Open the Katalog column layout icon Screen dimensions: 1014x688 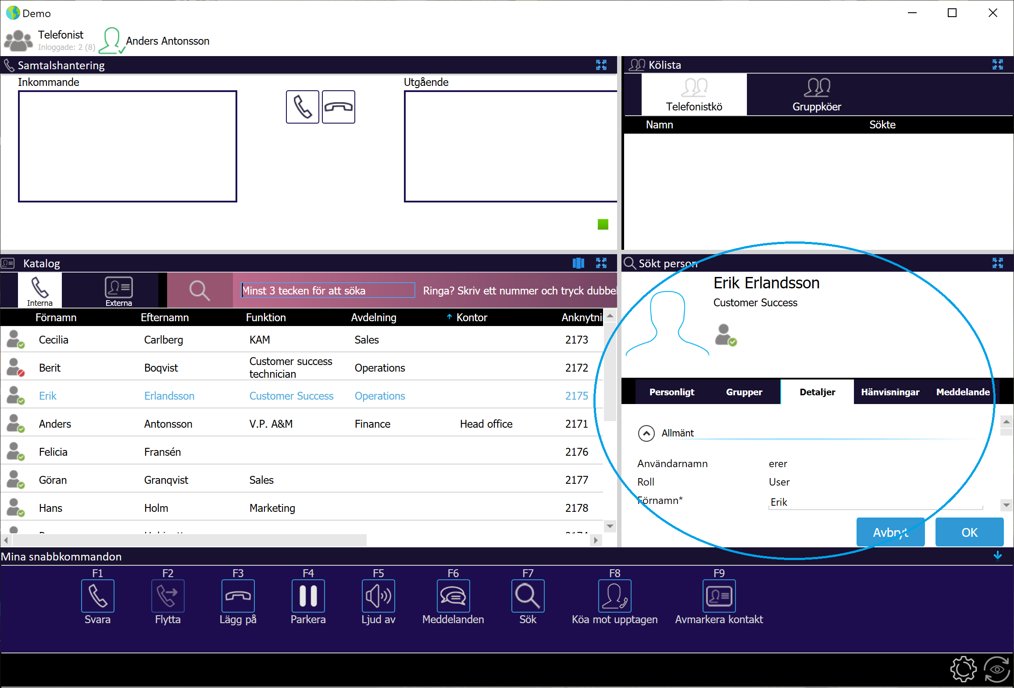click(578, 263)
